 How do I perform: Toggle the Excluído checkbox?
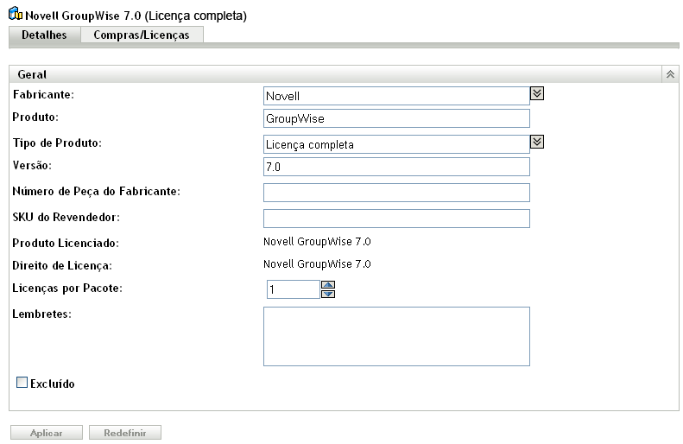22,382
